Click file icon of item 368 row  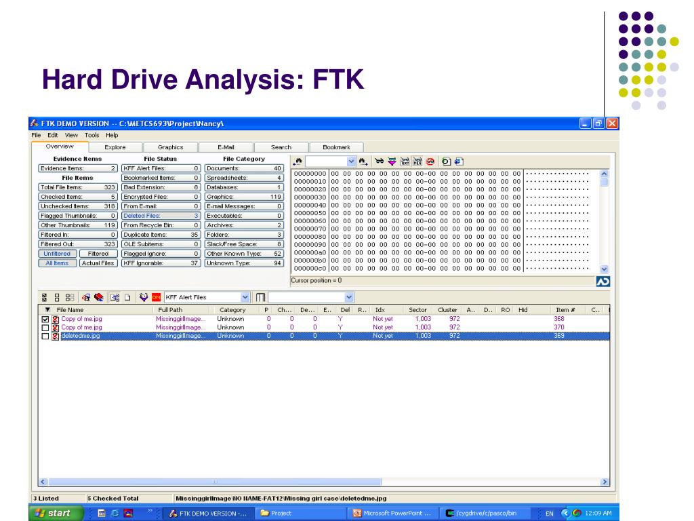[x=56, y=319]
